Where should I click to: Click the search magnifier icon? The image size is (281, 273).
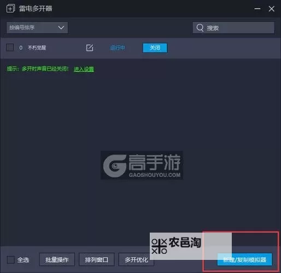coord(200,28)
